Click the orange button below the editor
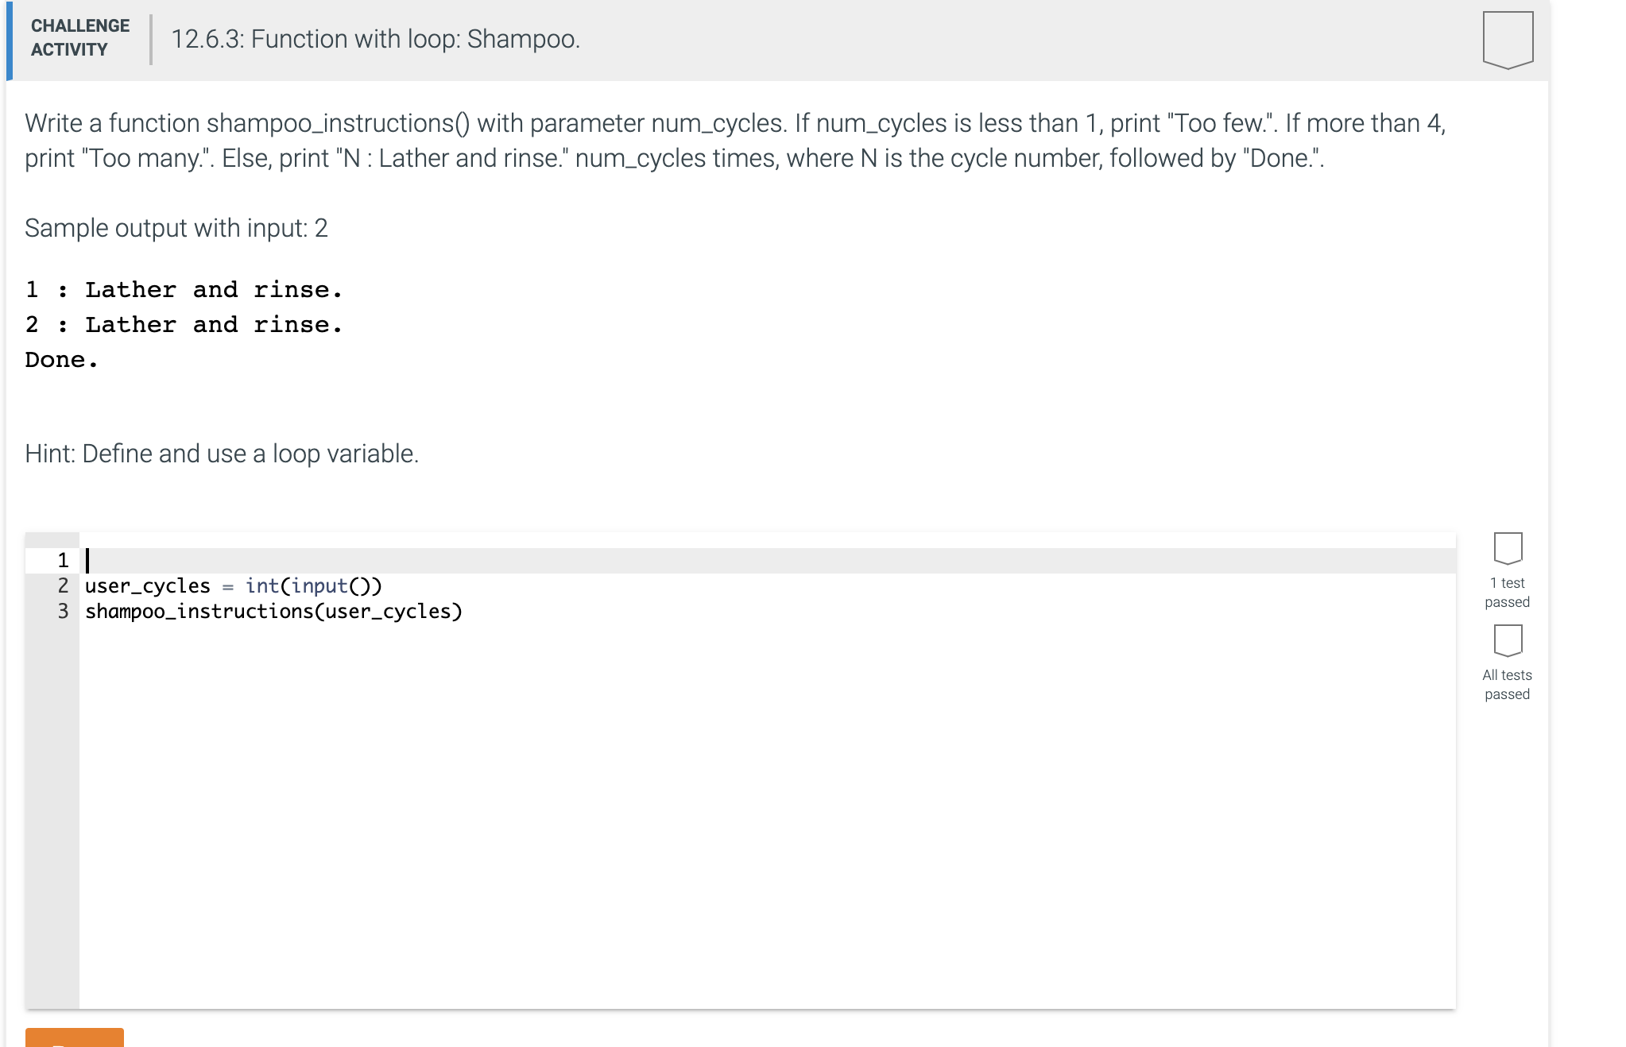 [75, 1037]
